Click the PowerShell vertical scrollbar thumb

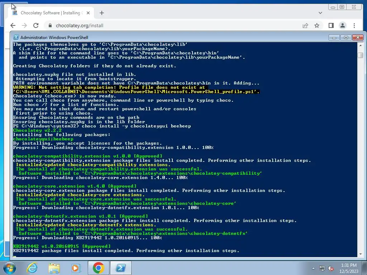tap(361, 55)
